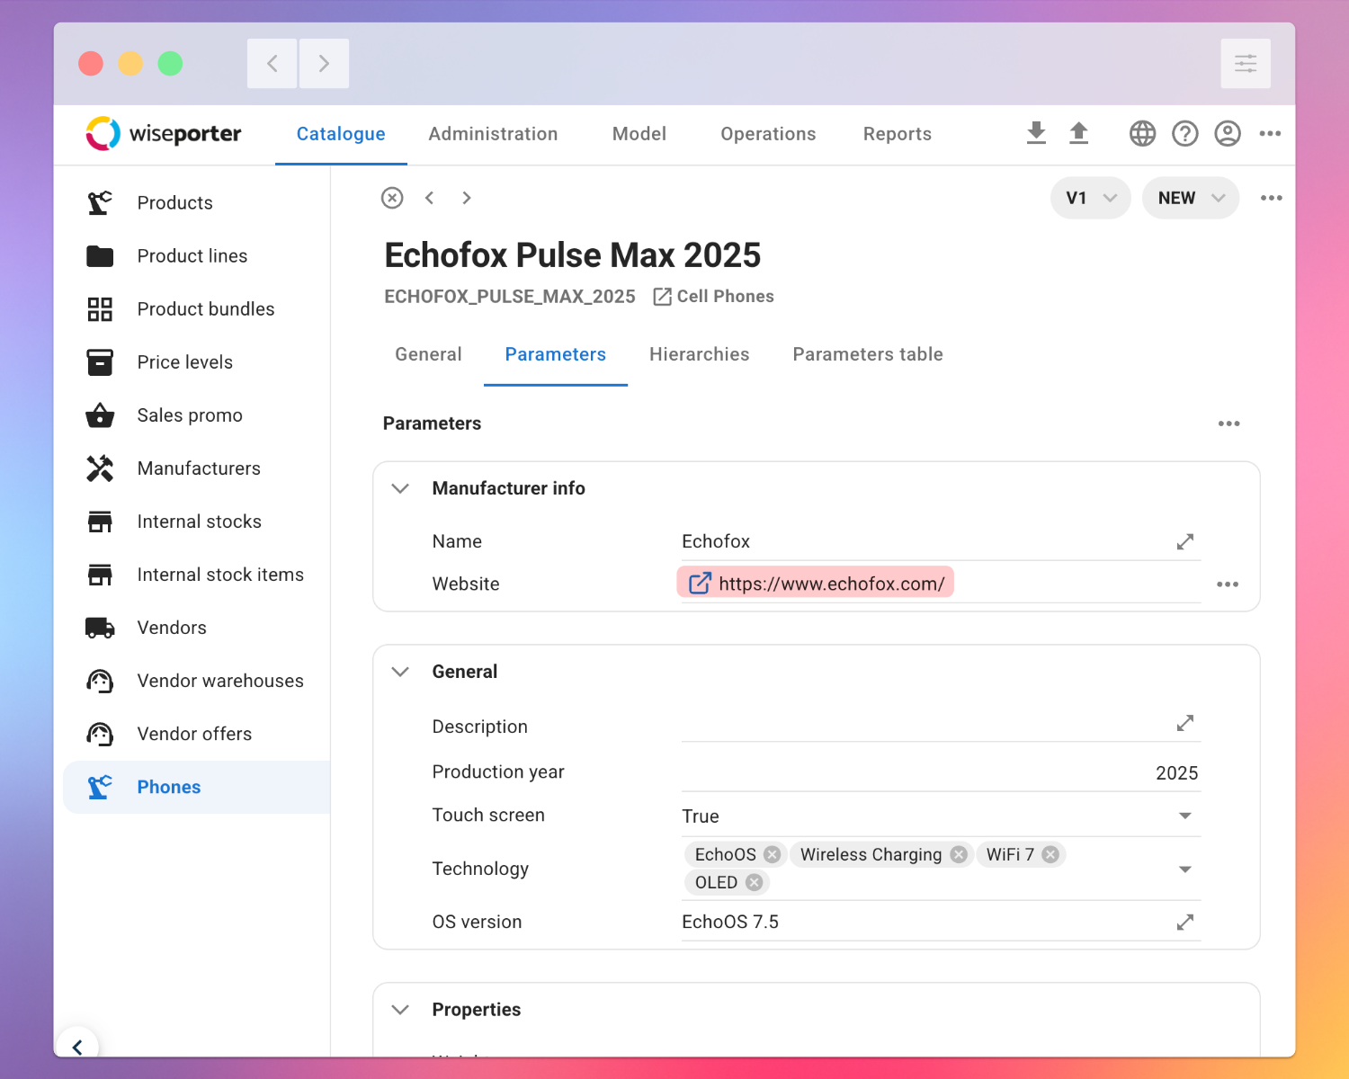The image size is (1349, 1079).
Task: Switch to the Catalogue menu
Action: pyautogui.click(x=341, y=134)
